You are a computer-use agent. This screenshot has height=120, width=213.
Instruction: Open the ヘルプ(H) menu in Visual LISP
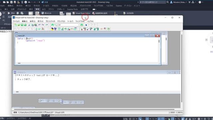[90, 21]
